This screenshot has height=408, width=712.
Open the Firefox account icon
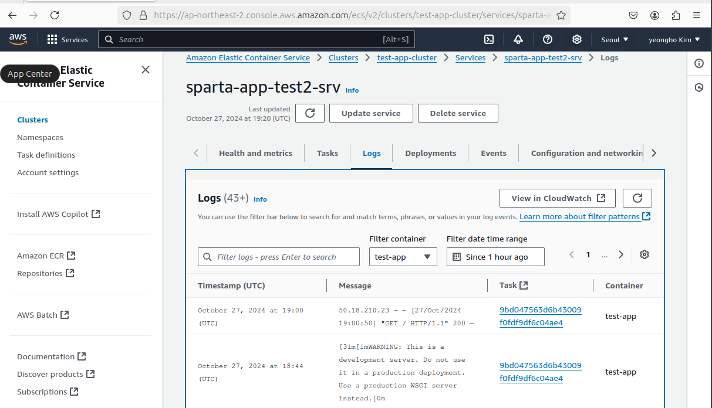point(654,15)
